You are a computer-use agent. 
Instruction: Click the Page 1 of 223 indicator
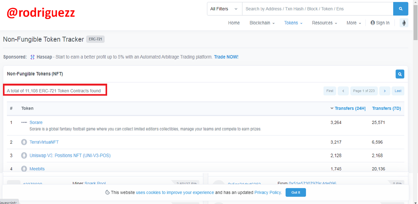click(x=364, y=91)
